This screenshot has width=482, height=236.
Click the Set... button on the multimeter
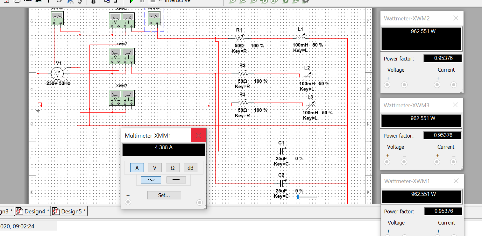[x=164, y=195]
